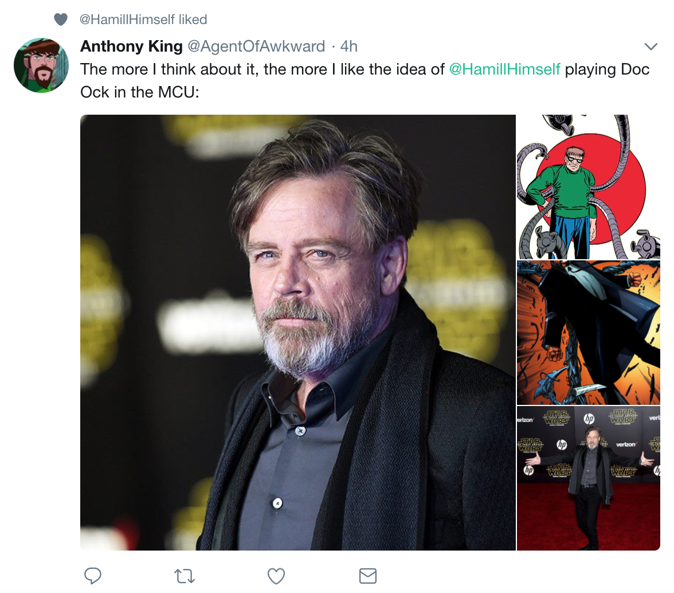Open Anthony King's profile avatar
This screenshot has height=593, width=674.
coord(41,65)
